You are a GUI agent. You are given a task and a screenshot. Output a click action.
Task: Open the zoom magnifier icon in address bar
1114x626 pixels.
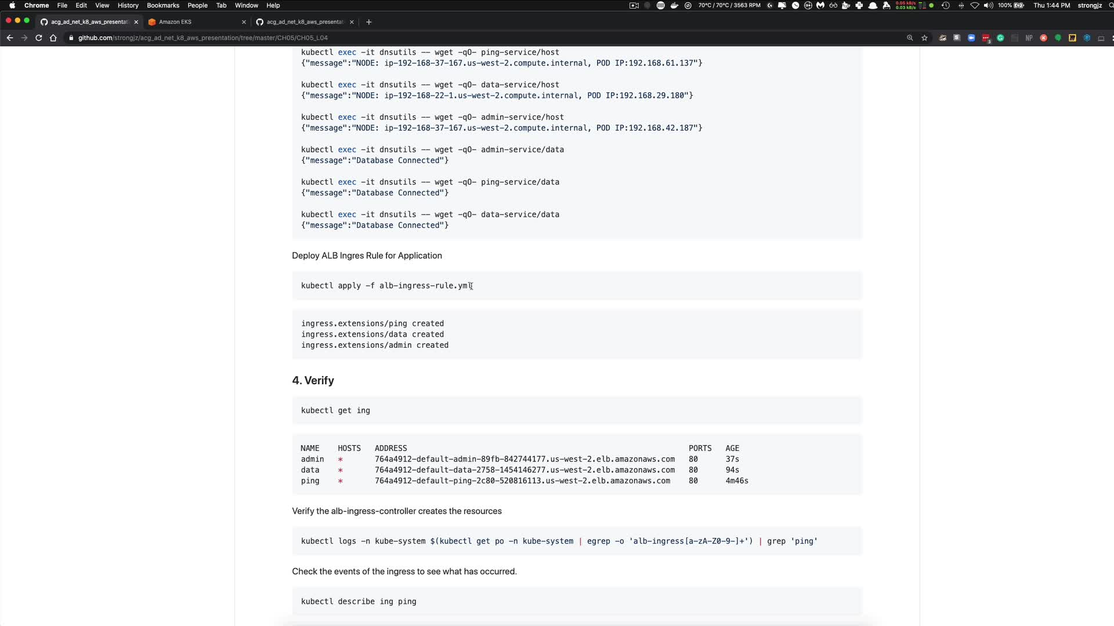pyautogui.click(x=910, y=38)
